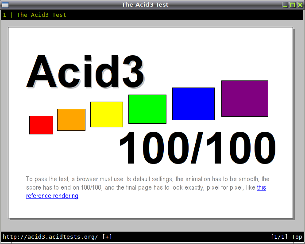Image resolution: width=305 pixels, height=244 pixels.
Task: Close the Acid3 Test window
Action: [x=300, y=5]
